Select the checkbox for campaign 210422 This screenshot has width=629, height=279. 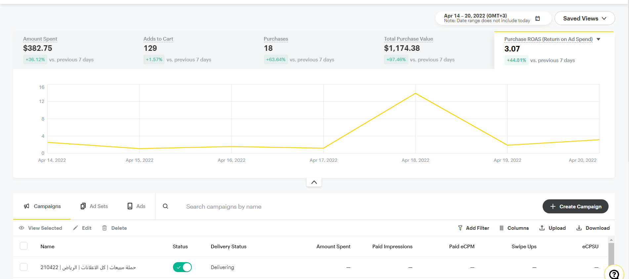point(24,267)
